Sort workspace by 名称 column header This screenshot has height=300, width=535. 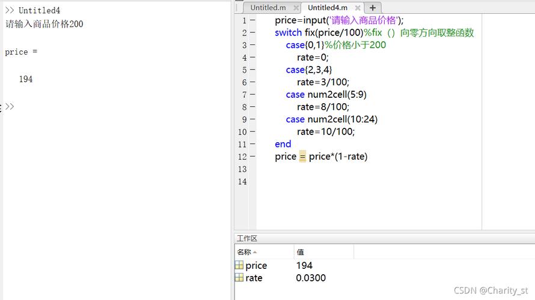tap(264, 252)
